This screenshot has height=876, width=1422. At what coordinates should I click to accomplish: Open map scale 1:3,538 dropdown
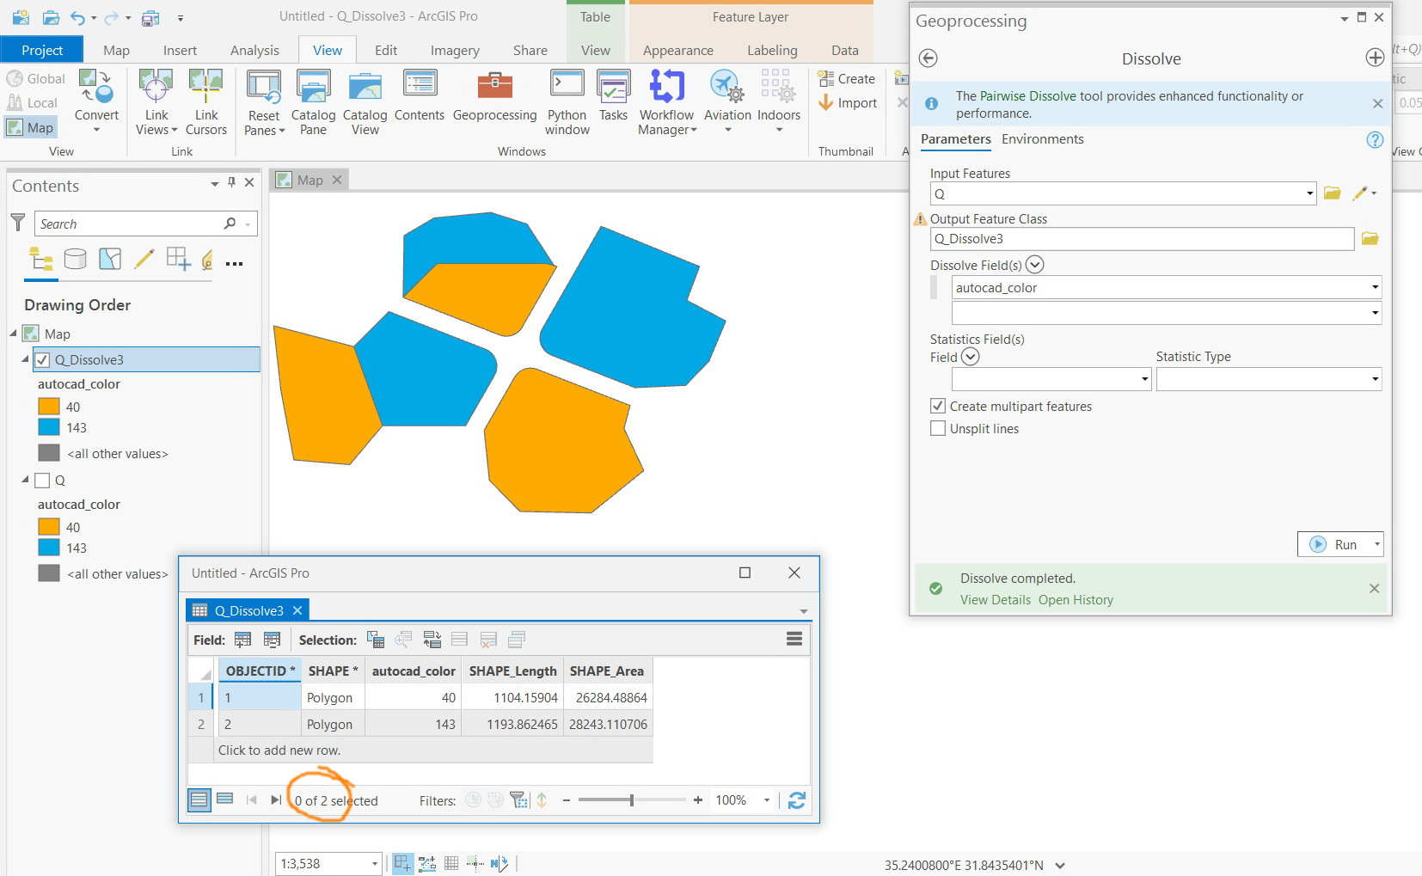pyautogui.click(x=374, y=863)
